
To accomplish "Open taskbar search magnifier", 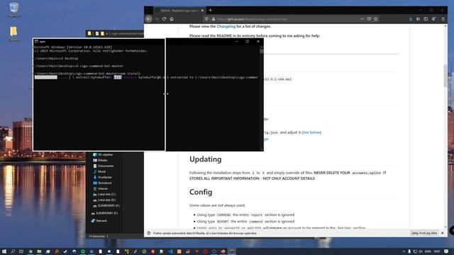I will click(13, 251).
